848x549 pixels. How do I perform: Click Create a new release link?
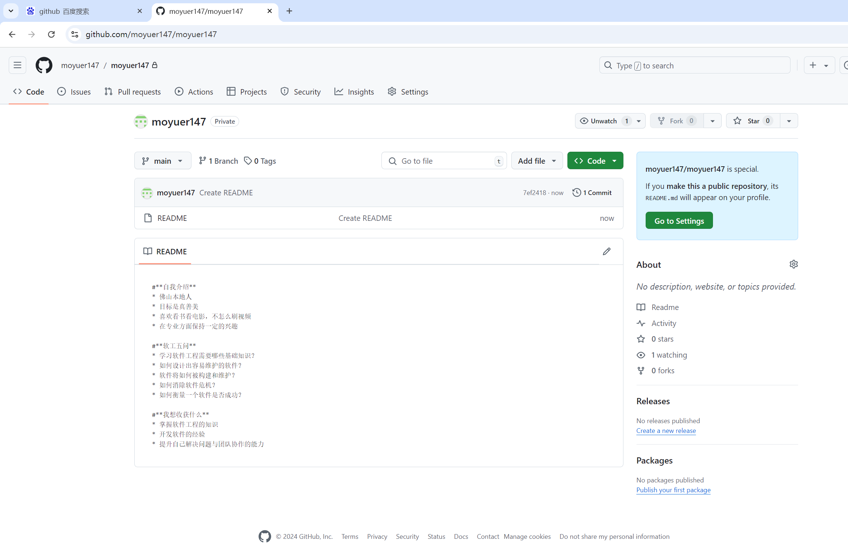point(666,431)
